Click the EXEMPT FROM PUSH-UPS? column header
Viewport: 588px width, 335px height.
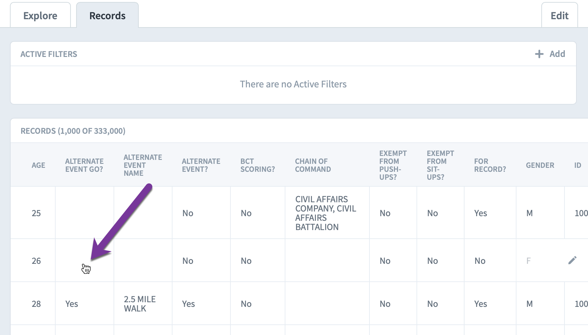393,165
